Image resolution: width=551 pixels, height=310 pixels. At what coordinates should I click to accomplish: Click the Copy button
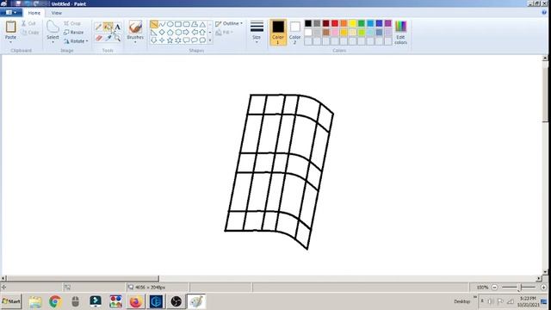click(x=30, y=33)
